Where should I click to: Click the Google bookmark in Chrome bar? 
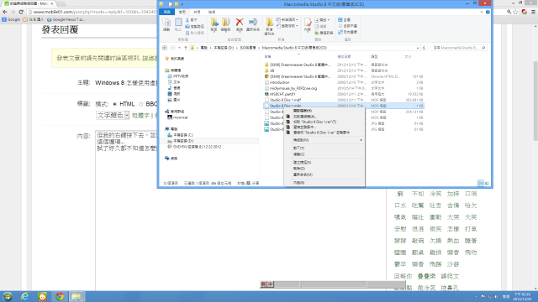11,19
